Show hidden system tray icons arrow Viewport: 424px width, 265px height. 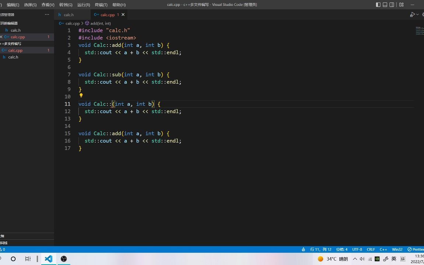coord(355,259)
